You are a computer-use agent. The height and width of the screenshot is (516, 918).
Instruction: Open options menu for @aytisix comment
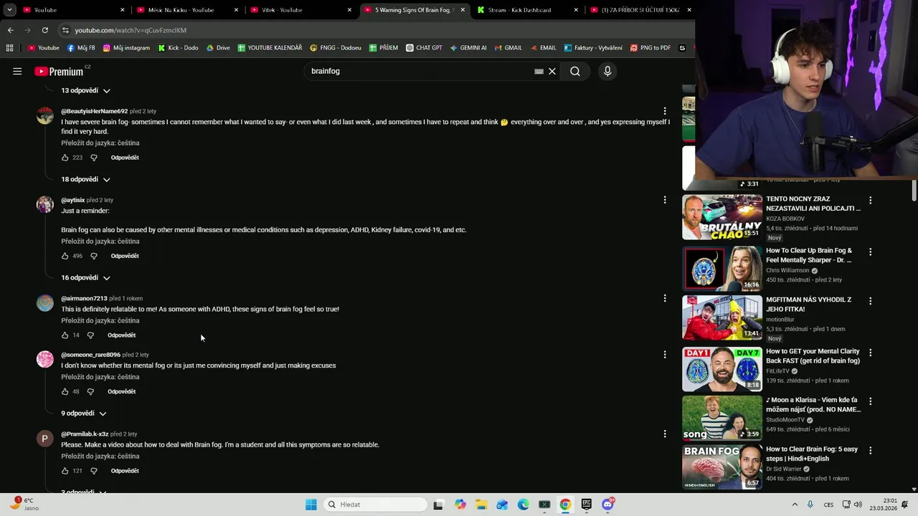665,200
